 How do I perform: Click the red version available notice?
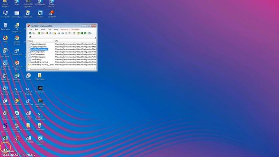[x=70, y=29]
